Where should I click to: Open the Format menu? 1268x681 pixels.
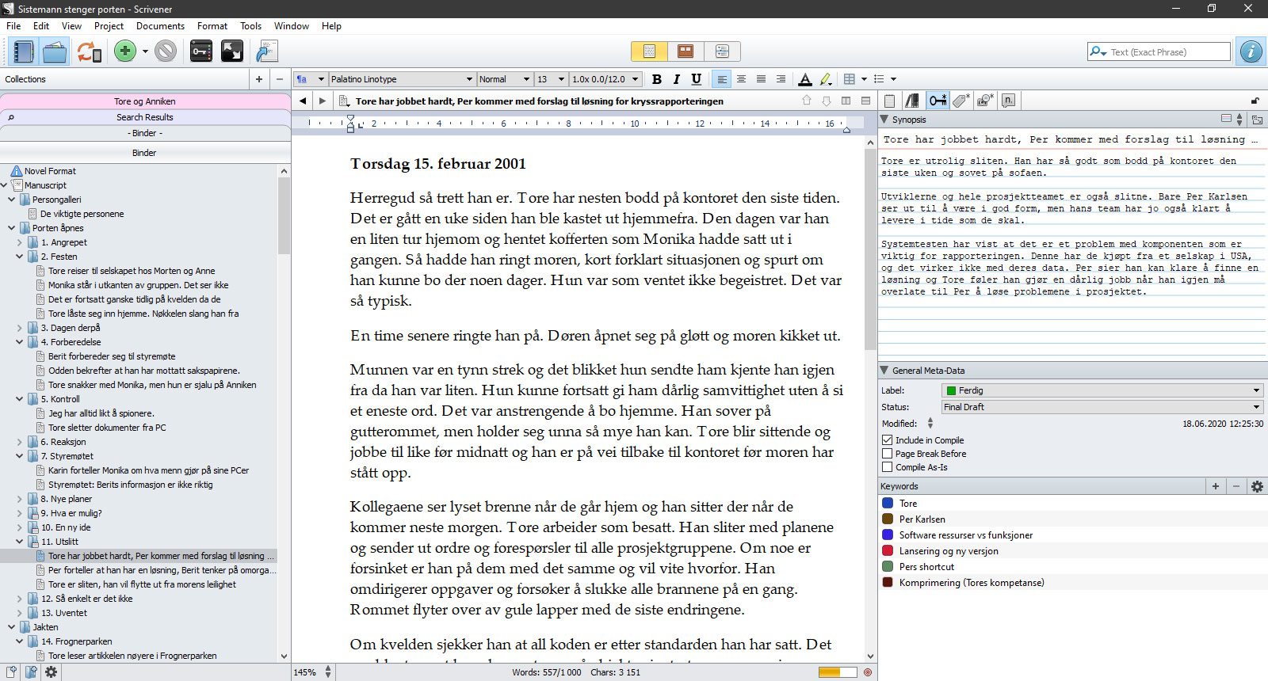click(212, 26)
